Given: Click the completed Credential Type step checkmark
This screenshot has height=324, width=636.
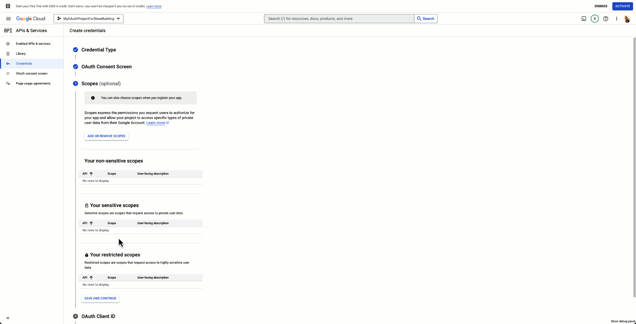Looking at the screenshot, I should coord(76,49).
